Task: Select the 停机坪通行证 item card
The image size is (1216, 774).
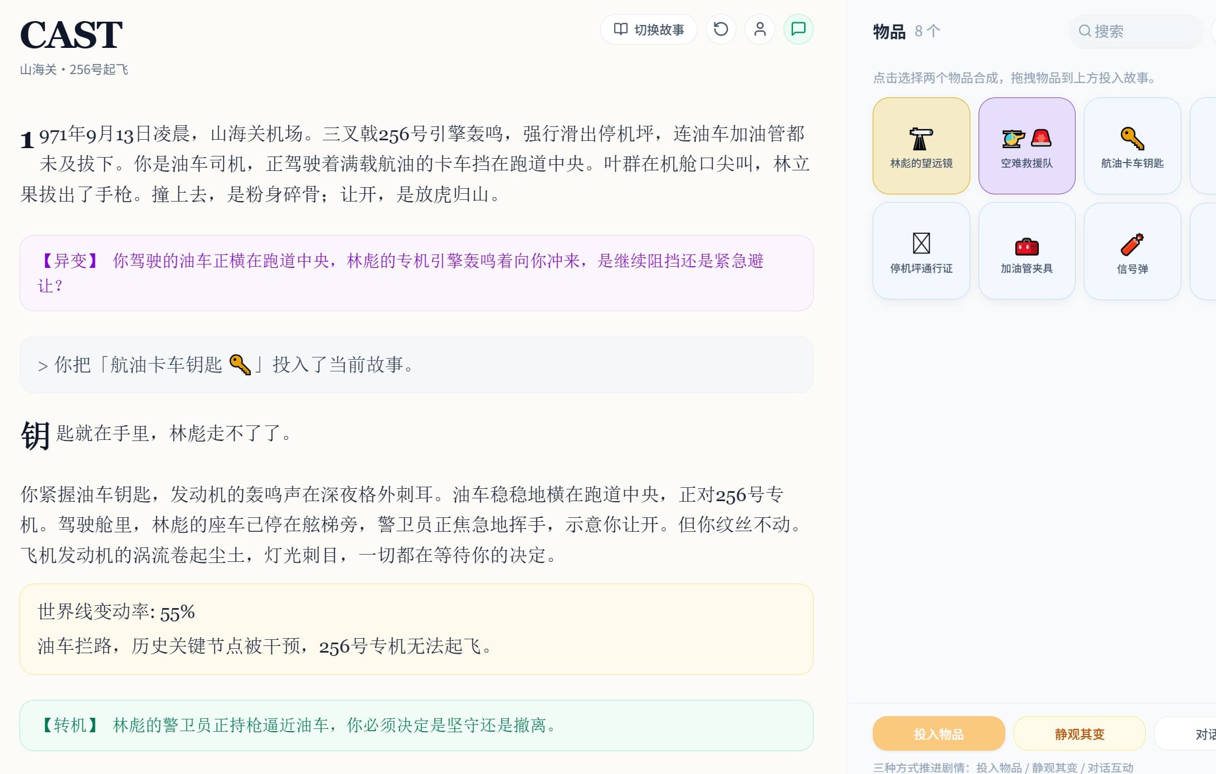Action: pyautogui.click(x=921, y=251)
